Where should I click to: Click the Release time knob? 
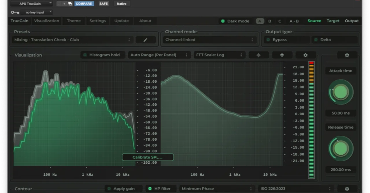tap(341, 149)
